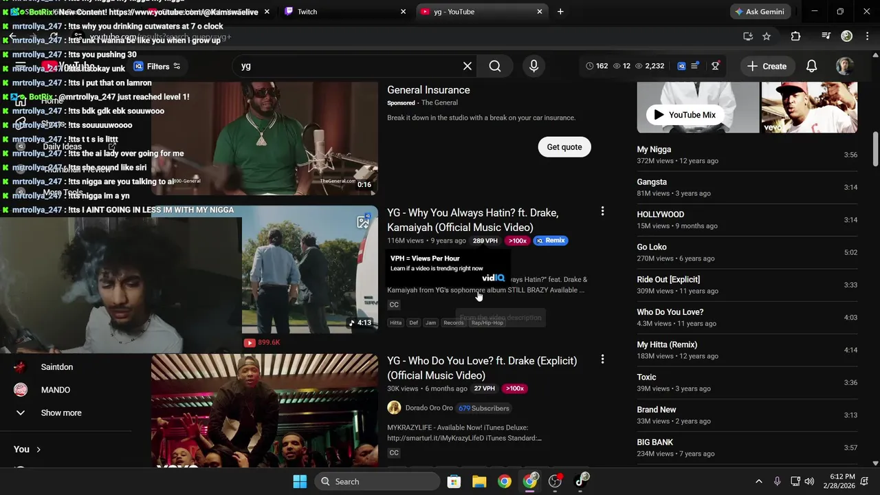Install app icon in address bar
Viewport: 880px width, 495px height.
pos(748,36)
